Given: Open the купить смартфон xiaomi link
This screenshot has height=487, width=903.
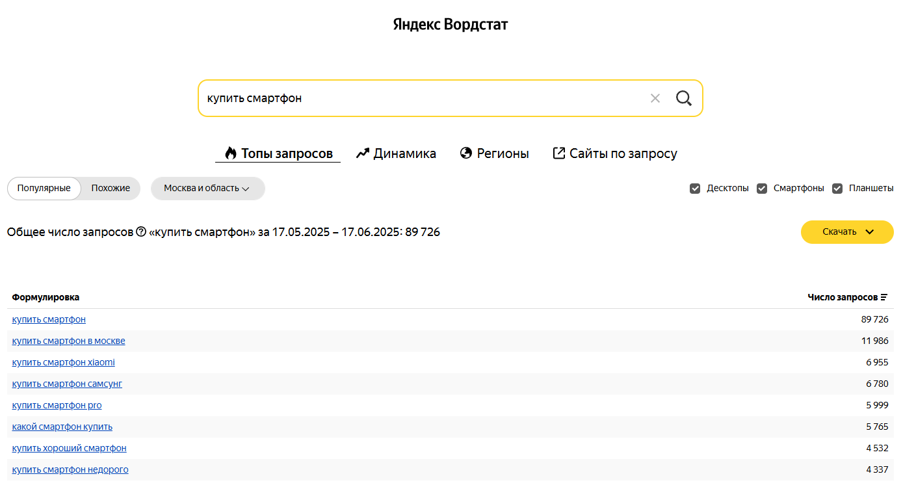Looking at the screenshot, I should 63,362.
